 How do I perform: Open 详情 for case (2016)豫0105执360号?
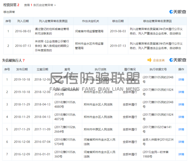181,154
